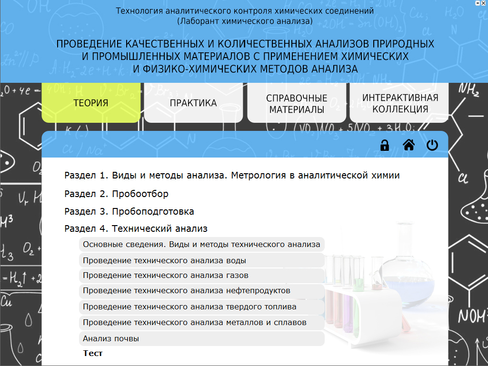
Task: Start the Тест link
Action: coord(93,353)
